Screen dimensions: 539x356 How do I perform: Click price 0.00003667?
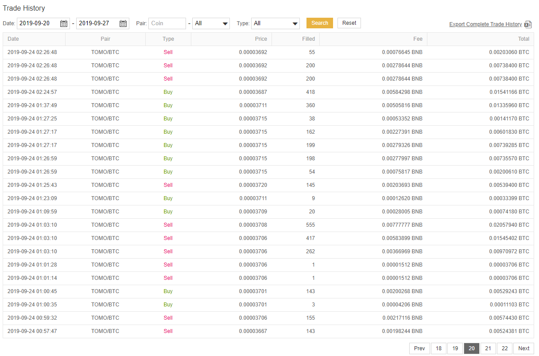(x=253, y=331)
